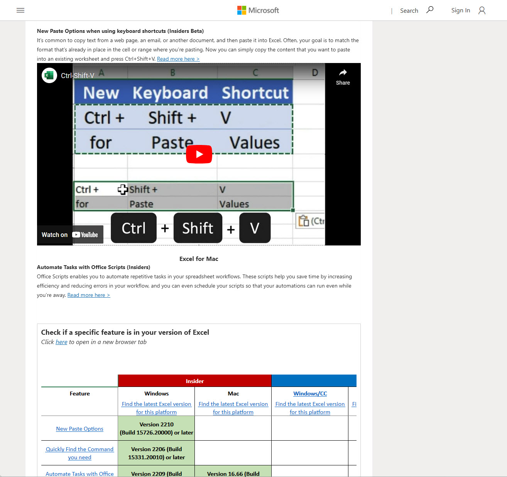Find the latest Excel version for Mac

tap(233, 408)
